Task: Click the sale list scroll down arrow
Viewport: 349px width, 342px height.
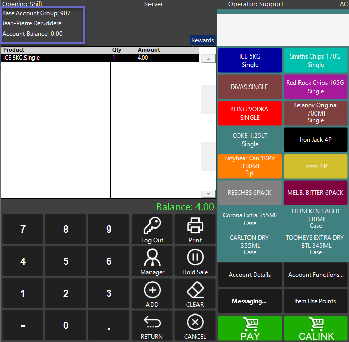Action: pos(208,194)
